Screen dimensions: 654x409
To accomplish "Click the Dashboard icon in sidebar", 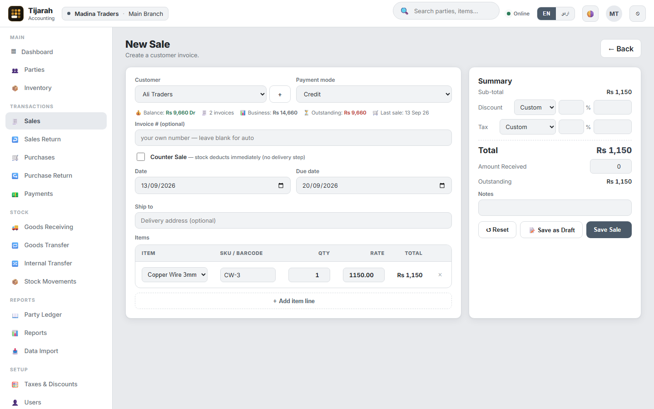I will [x=14, y=52].
